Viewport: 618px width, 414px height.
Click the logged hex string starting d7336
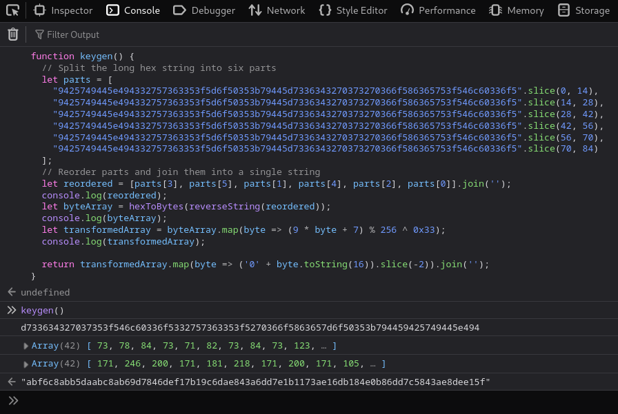250,328
